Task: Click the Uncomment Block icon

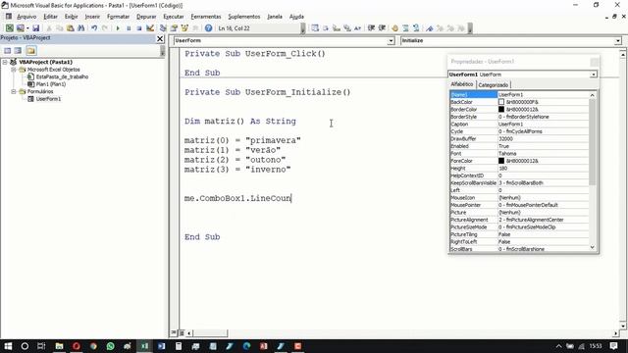Action: click(416, 28)
